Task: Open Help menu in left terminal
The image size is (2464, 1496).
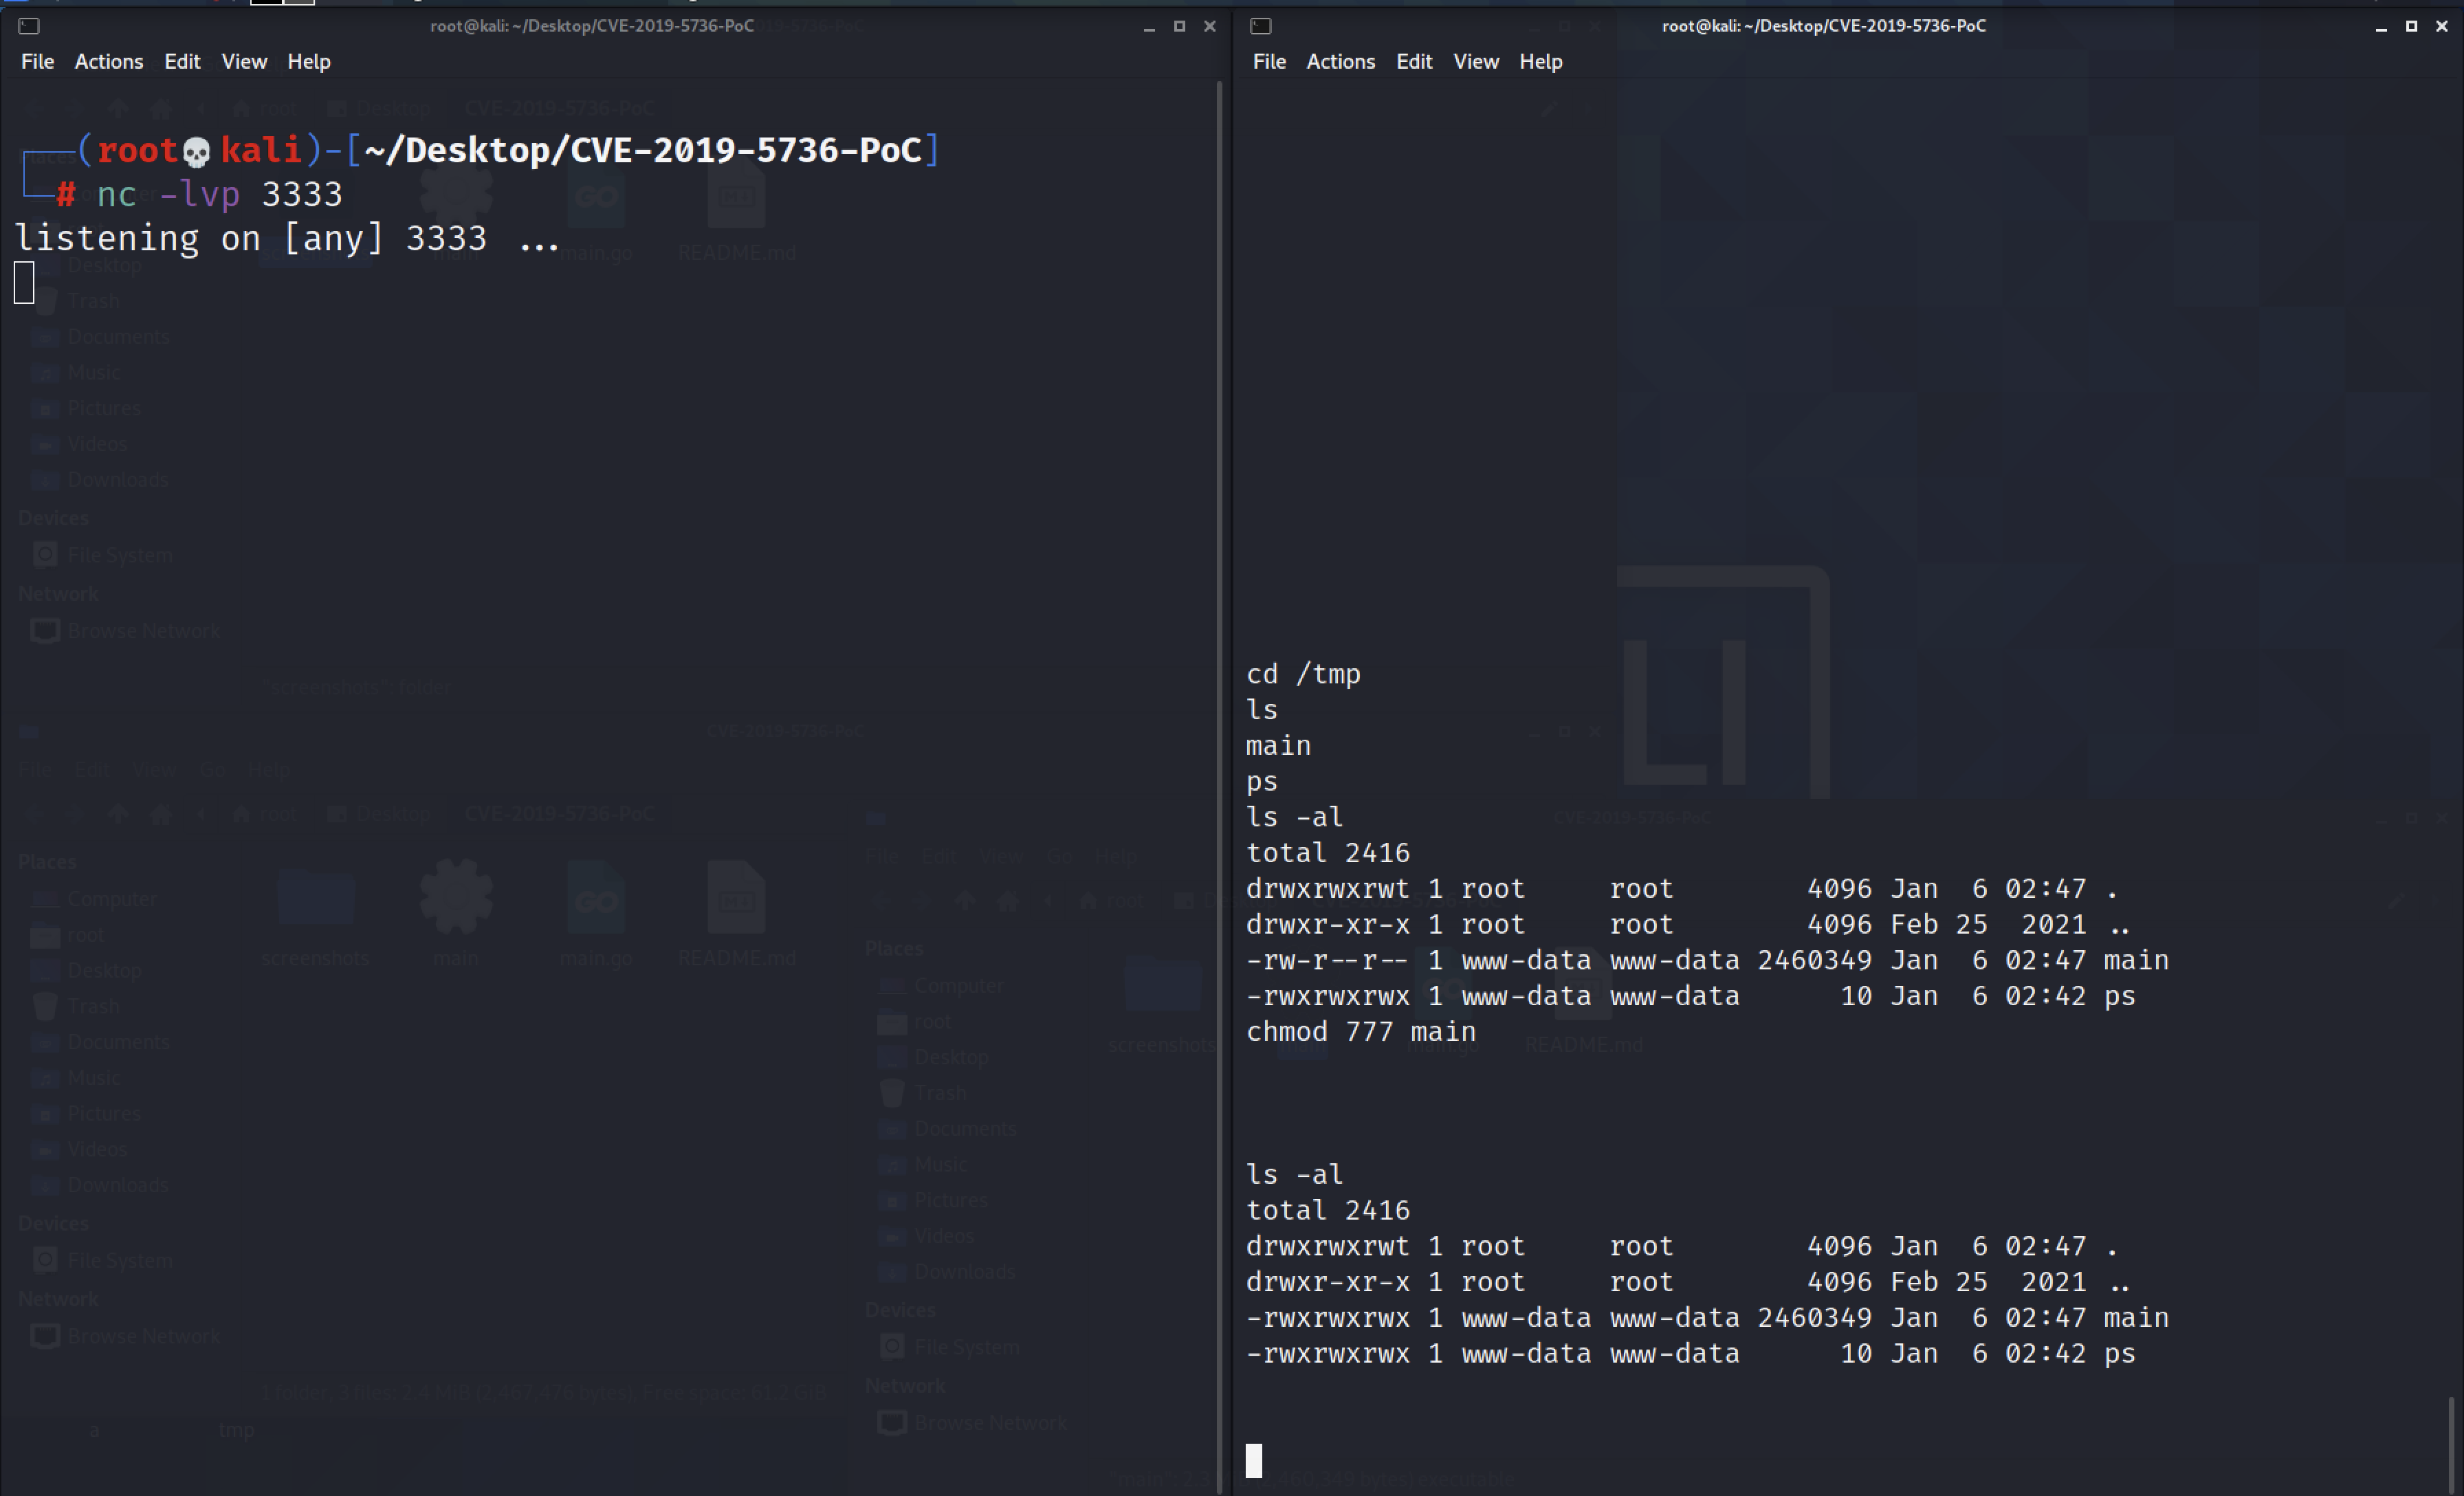Action: point(308,61)
